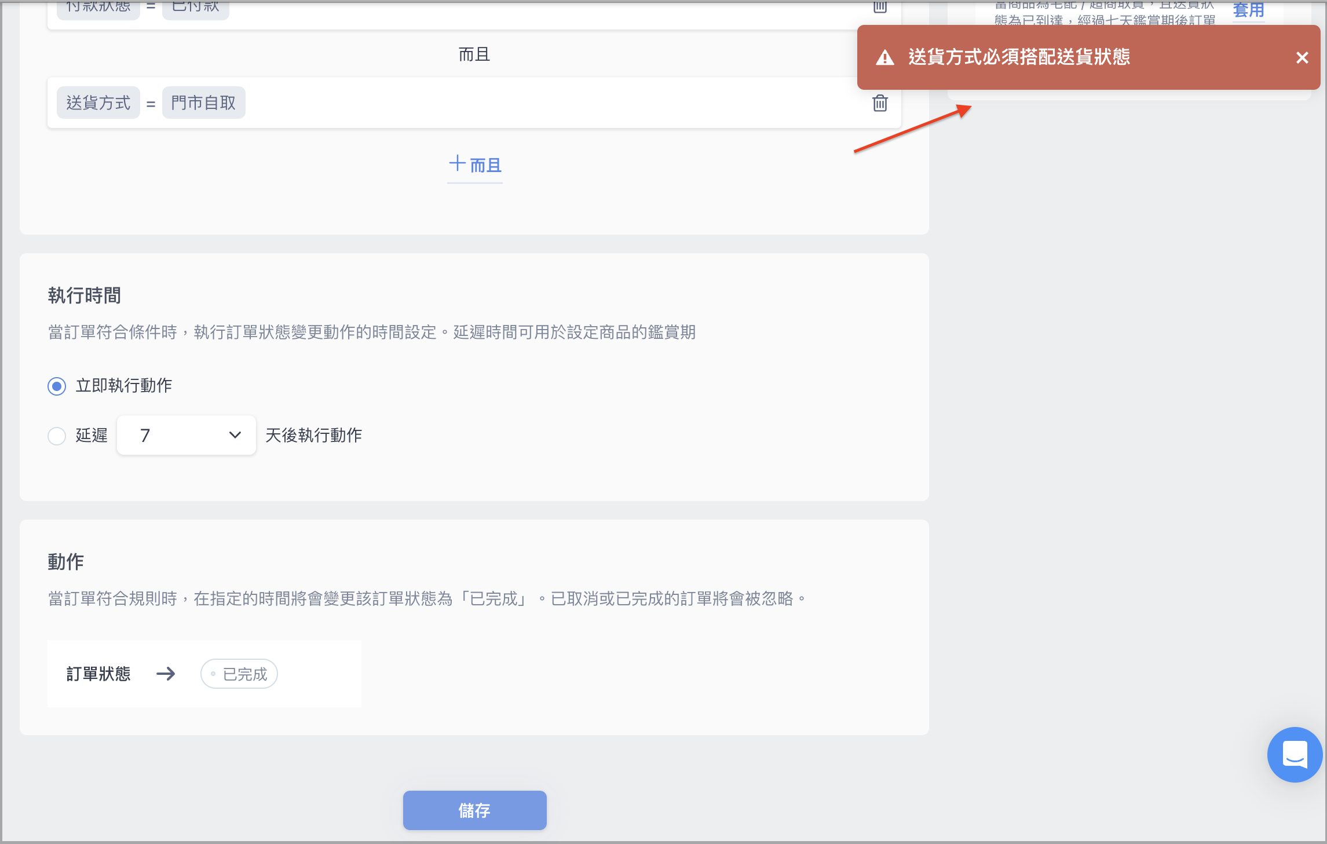The image size is (1327, 844).
Task: Select 立即執行動作 radio option
Action: pos(57,386)
